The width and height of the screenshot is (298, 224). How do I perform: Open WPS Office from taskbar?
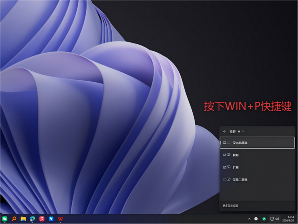(60, 219)
